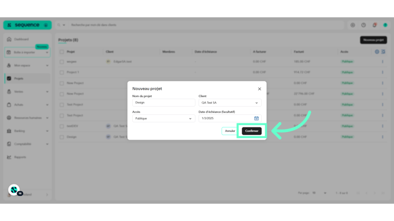Open the kebab menu for the 185.00 CHF row
The image size is (394, 221).
coord(383,62)
